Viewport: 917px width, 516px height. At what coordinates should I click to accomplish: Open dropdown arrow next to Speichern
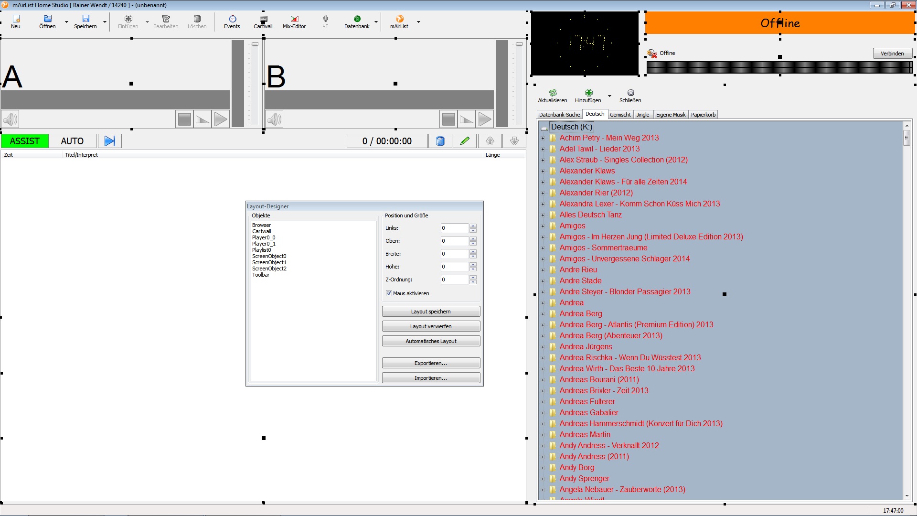tap(105, 22)
